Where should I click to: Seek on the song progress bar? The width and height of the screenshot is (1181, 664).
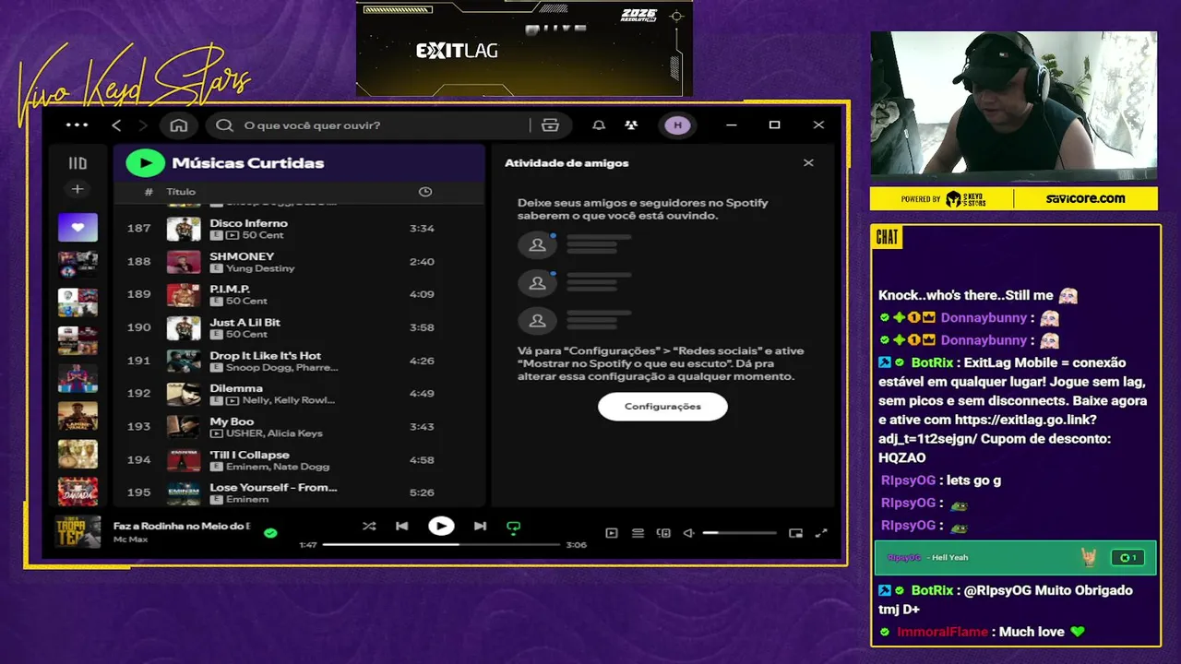(x=441, y=545)
